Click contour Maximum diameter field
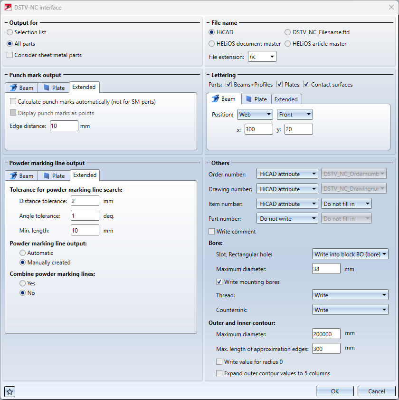This screenshot has width=399, height=400. (326, 334)
